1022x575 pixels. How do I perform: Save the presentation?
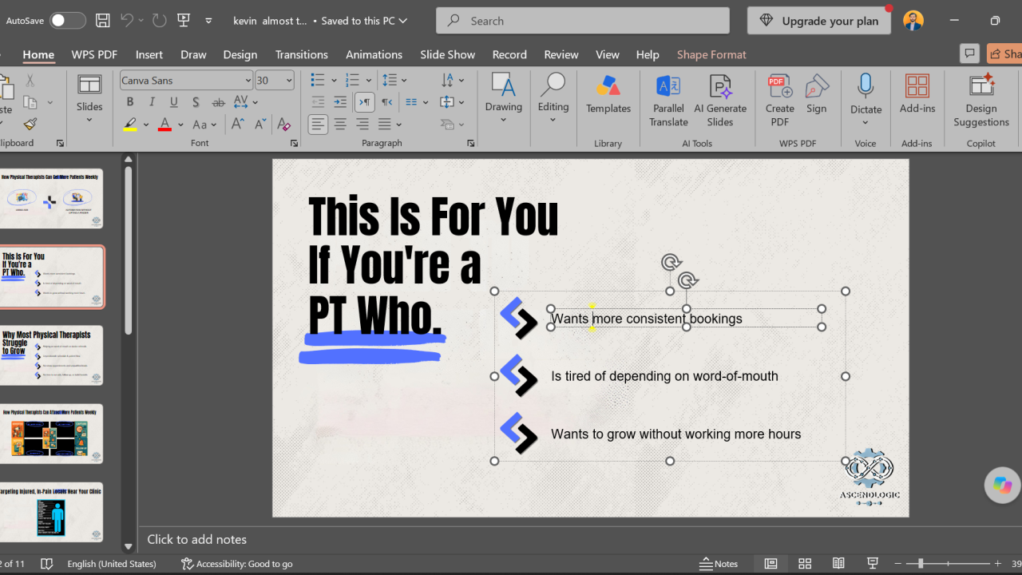point(102,21)
